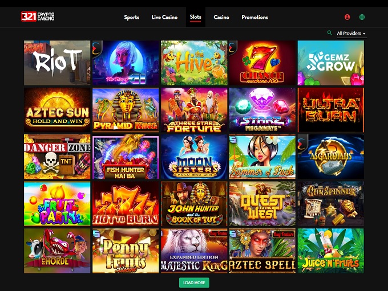
Task: Expand the All Providers dropdown
Action: tap(351, 34)
